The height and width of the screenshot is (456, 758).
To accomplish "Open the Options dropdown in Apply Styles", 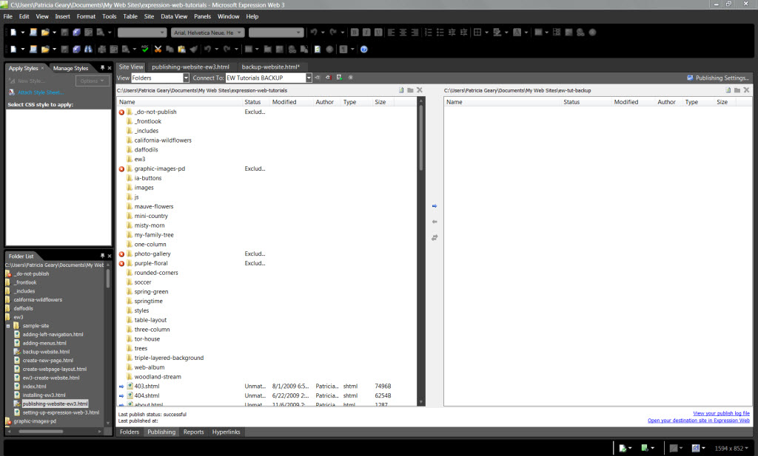I will pos(93,81).
